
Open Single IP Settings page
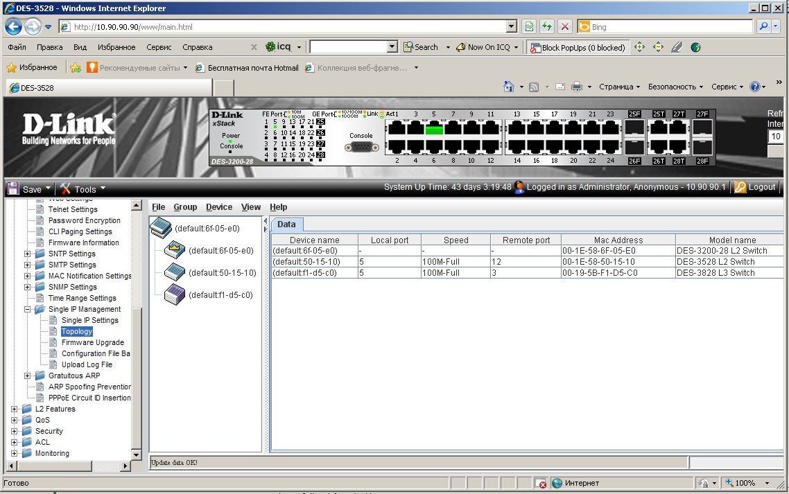pyautogui.click(x=89, y=320)
